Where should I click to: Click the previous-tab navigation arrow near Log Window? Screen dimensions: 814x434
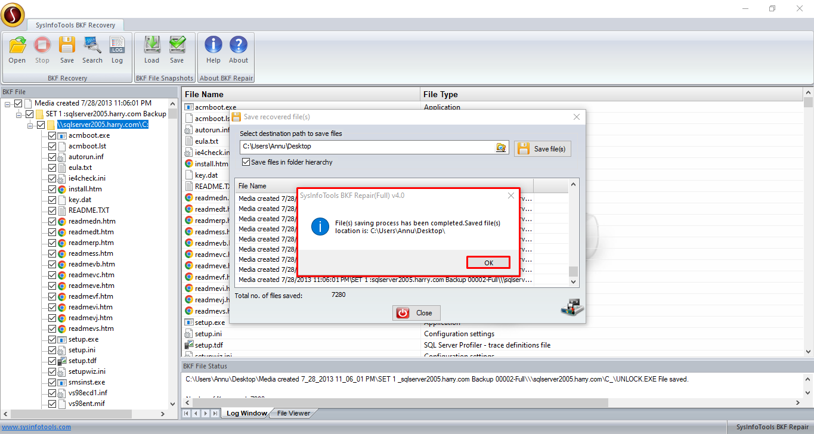pyautogui.click(x=196, y=413)
